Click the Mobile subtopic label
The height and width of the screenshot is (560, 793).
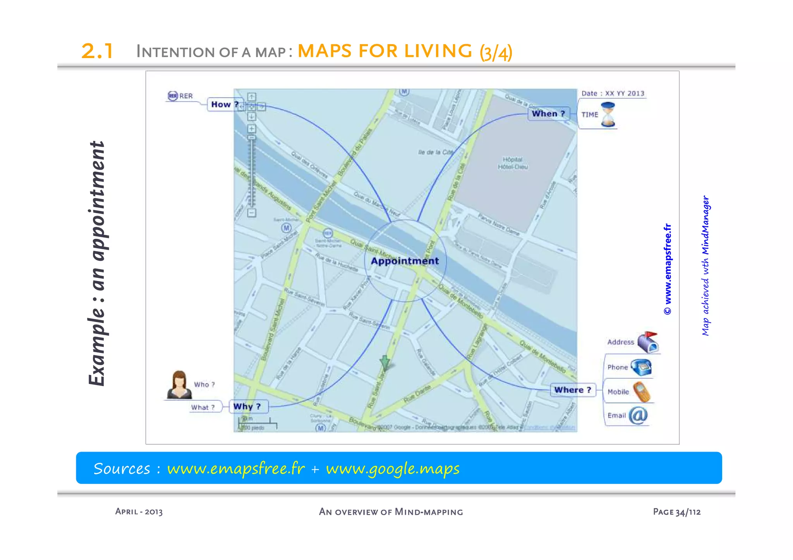618,392
